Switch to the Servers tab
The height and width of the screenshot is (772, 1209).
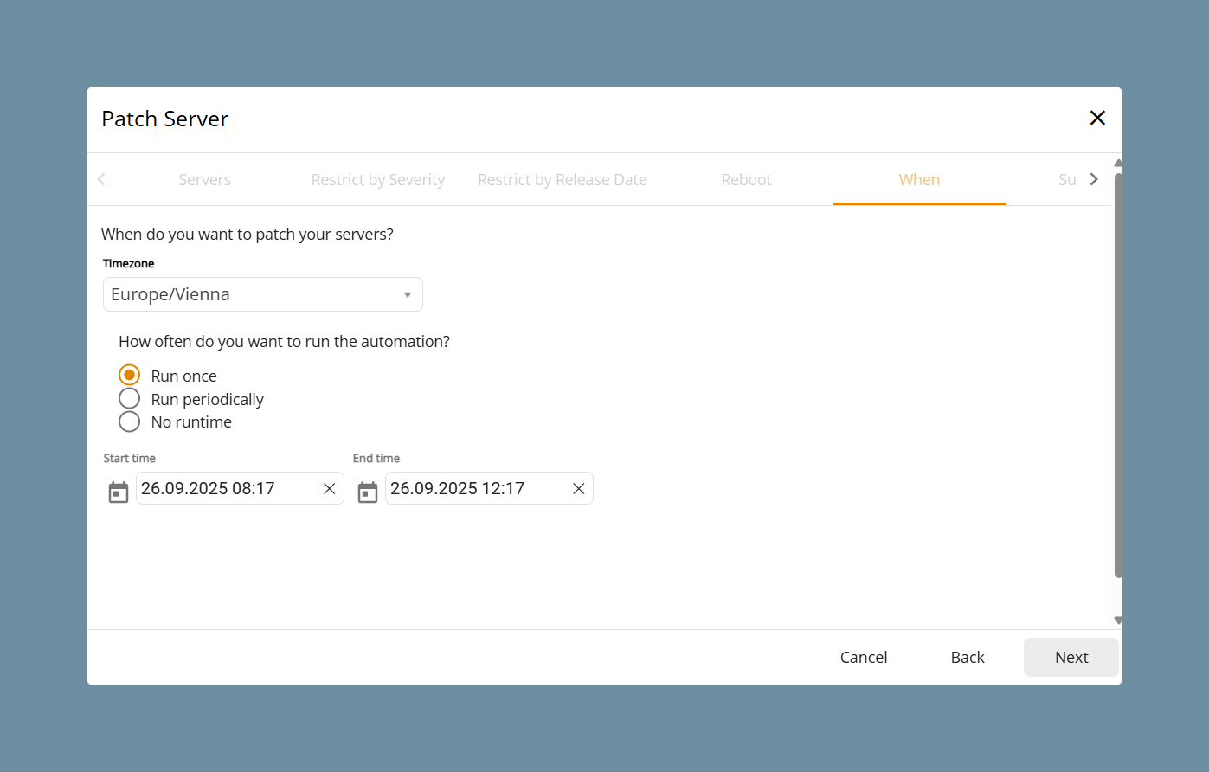[205, 179]
